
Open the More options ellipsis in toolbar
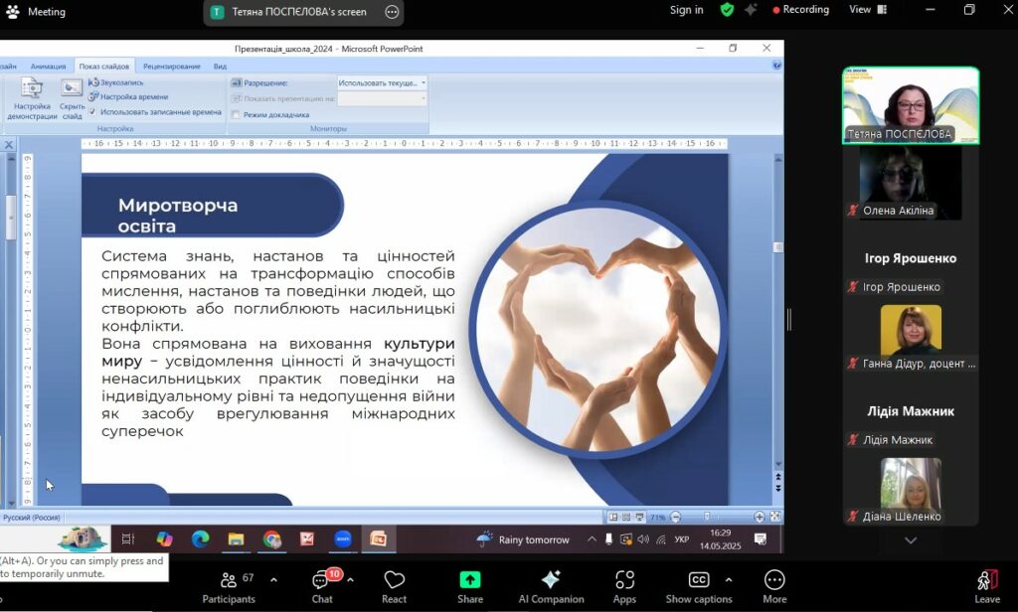pos(774,587)
